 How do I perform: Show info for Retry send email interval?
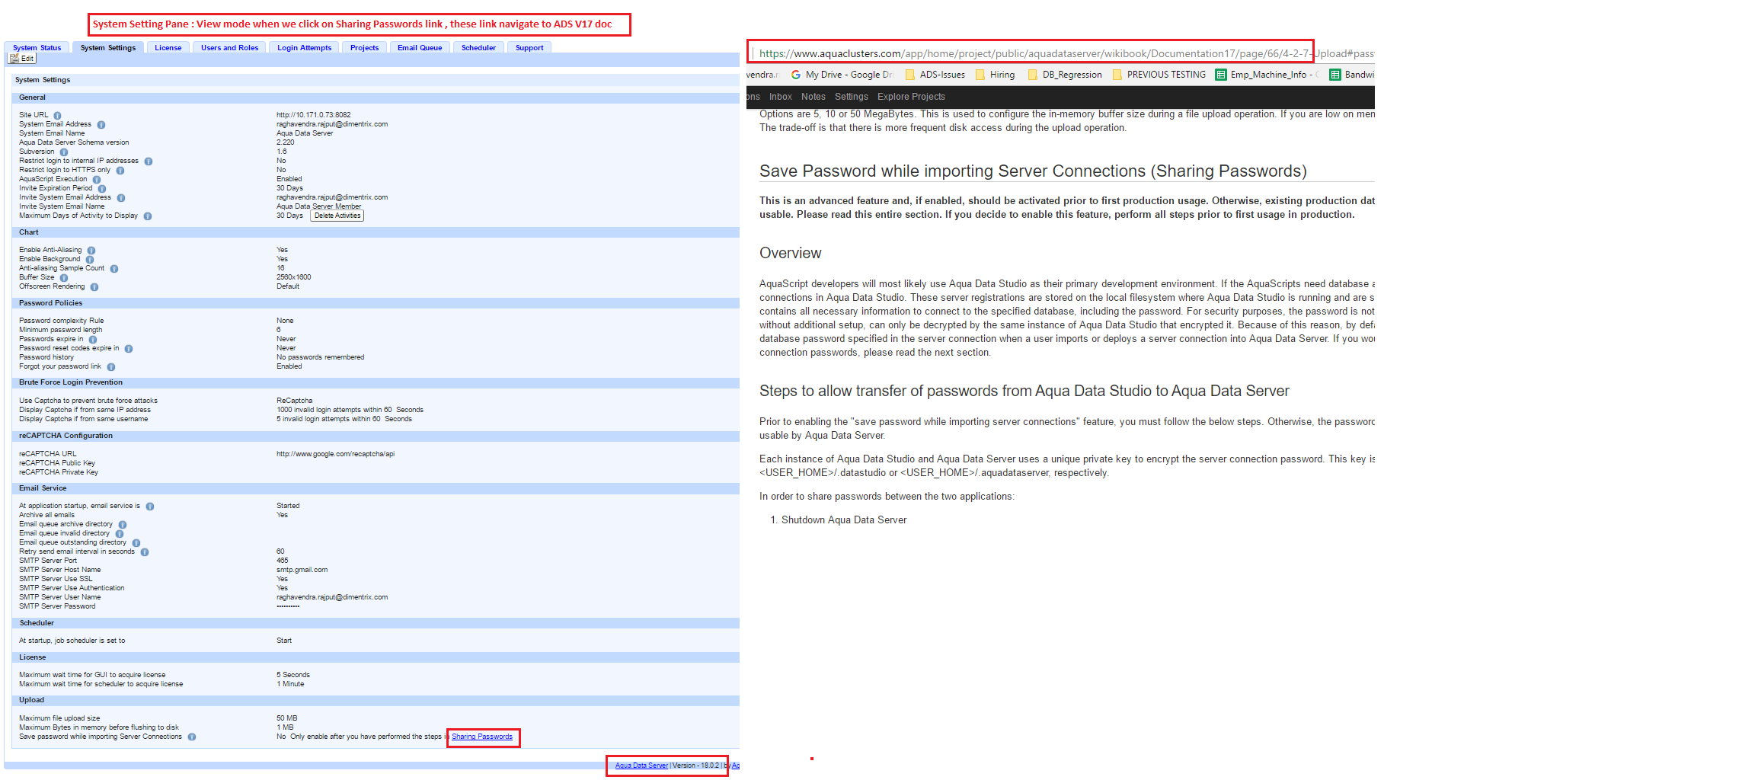[x=145, y=552]
